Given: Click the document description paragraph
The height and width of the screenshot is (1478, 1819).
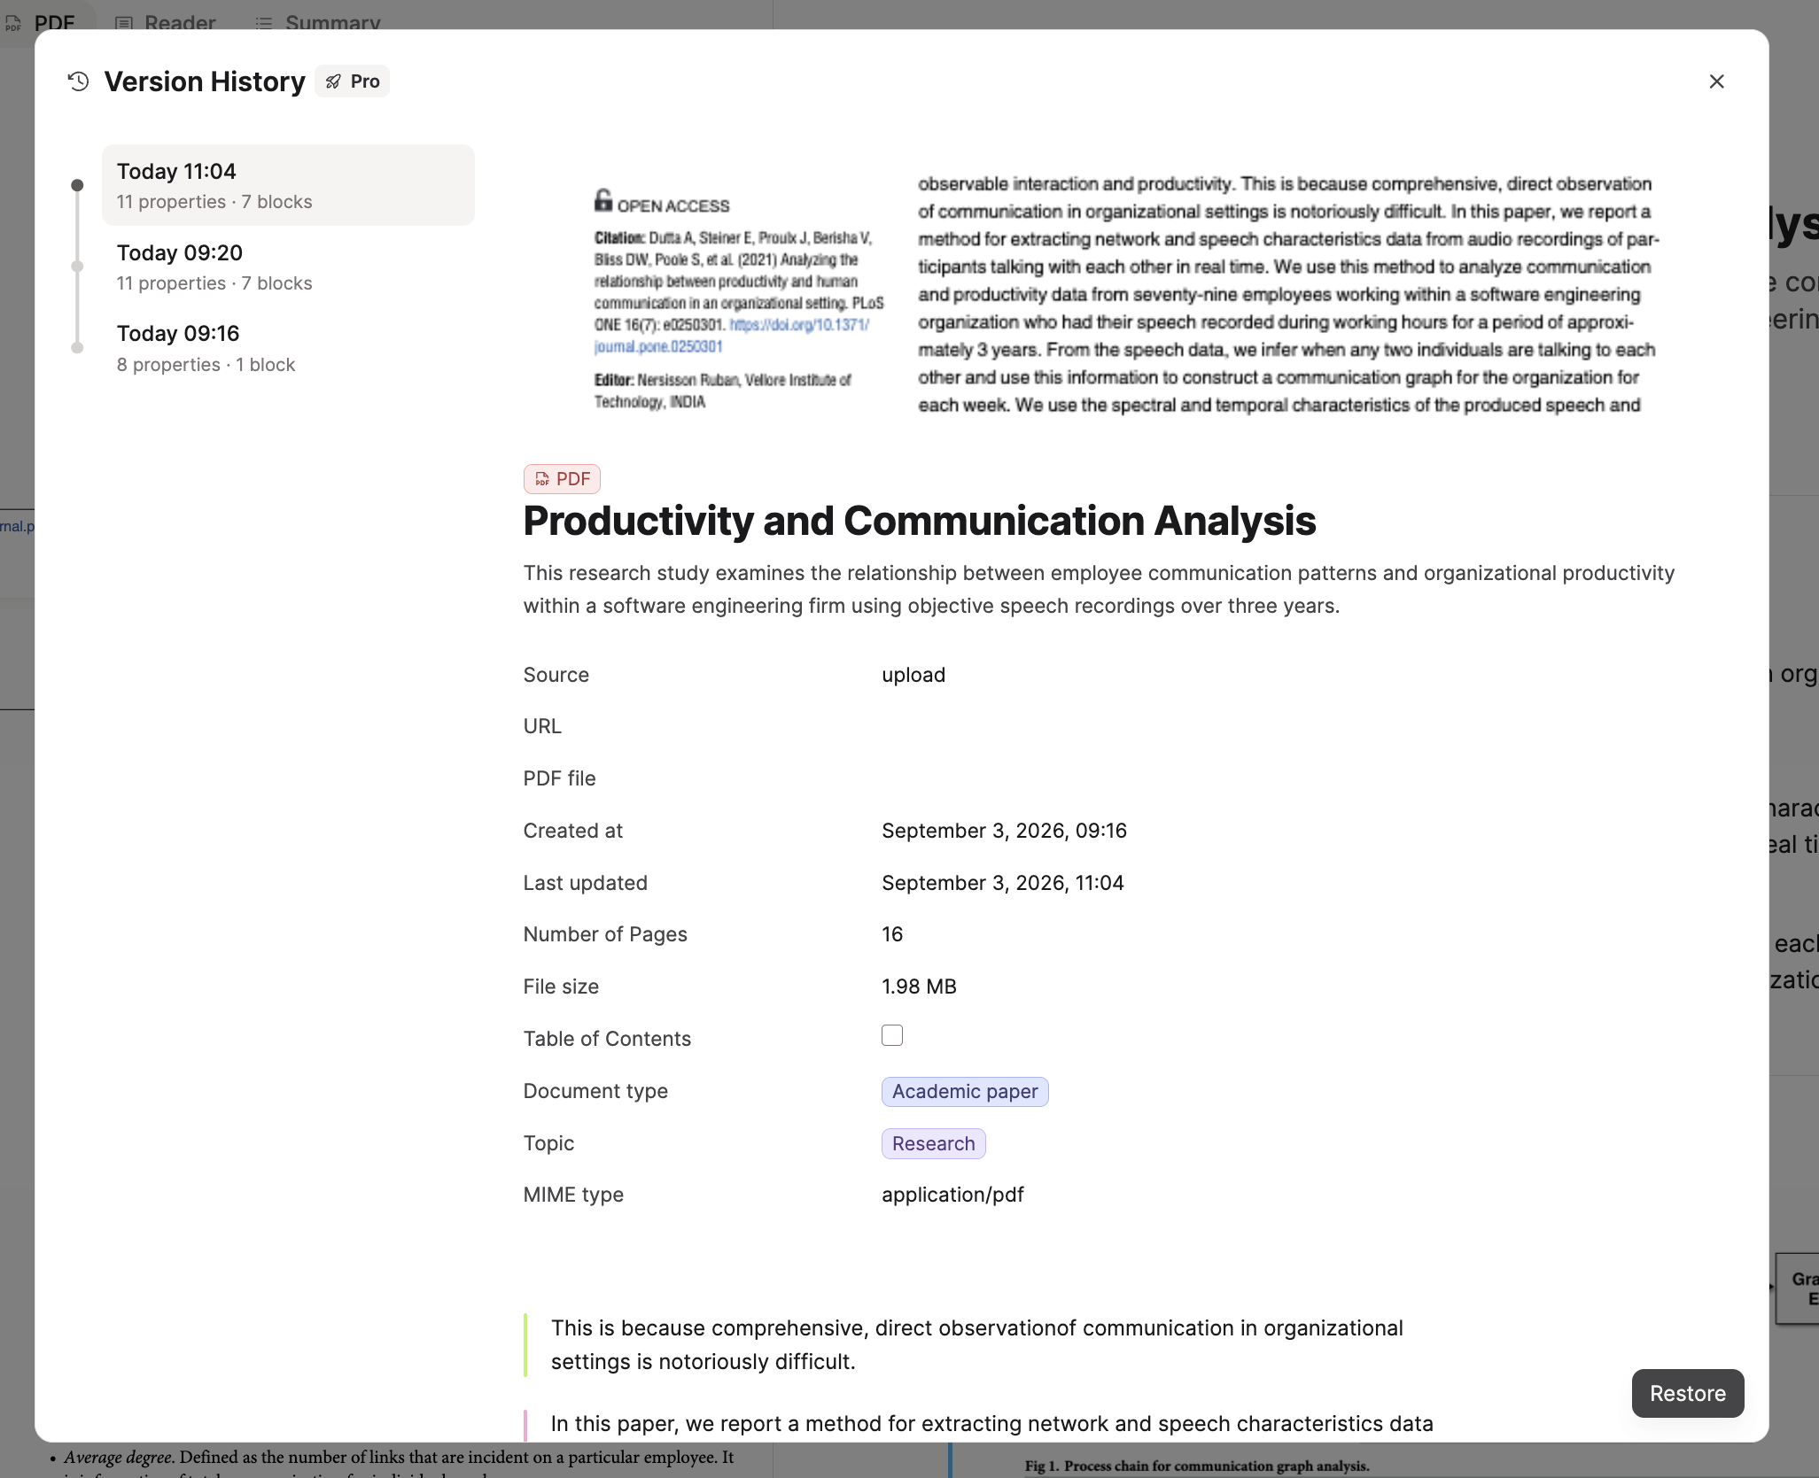Looking at the screenshot, I should point(1099,590).
